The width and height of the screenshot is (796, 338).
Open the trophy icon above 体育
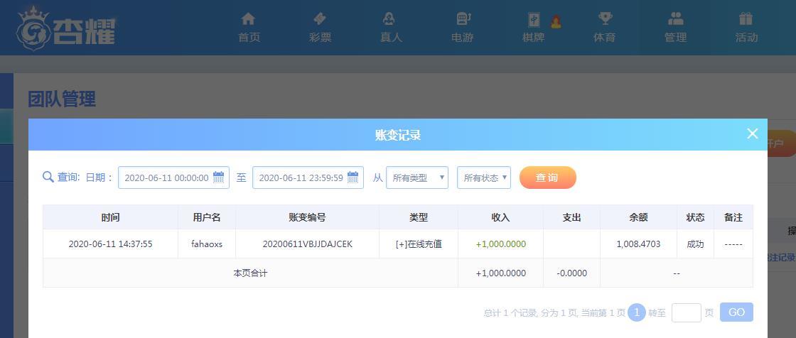pyautogui.click(x=605, y=19)
